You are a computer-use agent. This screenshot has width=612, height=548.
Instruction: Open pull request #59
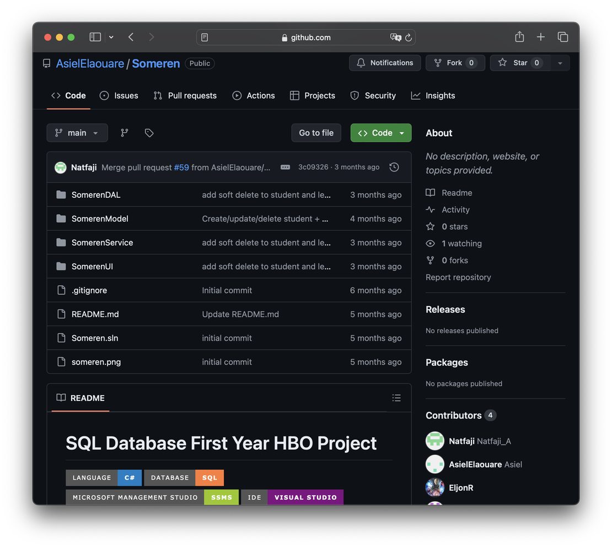pyautogui.click(x=181, y=166)
